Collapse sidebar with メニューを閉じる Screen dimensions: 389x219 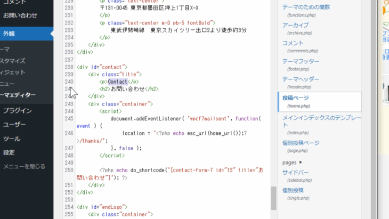click(24, 166)
